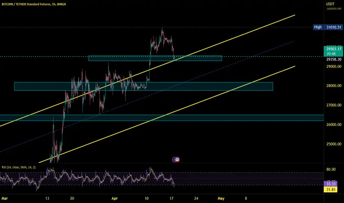Image resolution: width=344 pixels, height=203 pixels.
Task: Click the 28000.00 price axis label
Action: click(x=334, y=86)
